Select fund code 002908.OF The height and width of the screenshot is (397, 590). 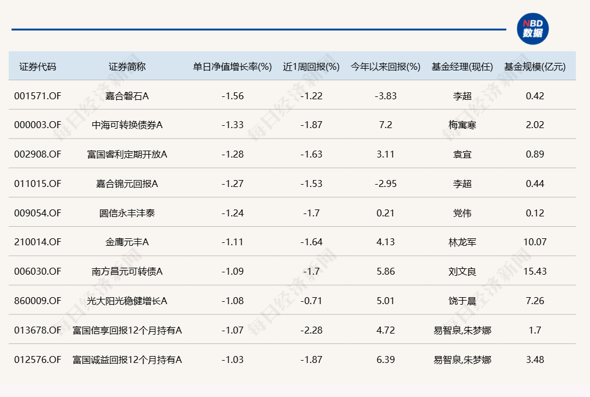point(37,154)
